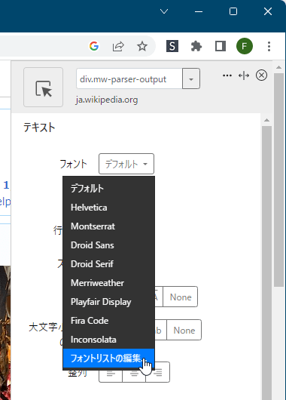Bookmark page with the star icon

pos(142,46)
